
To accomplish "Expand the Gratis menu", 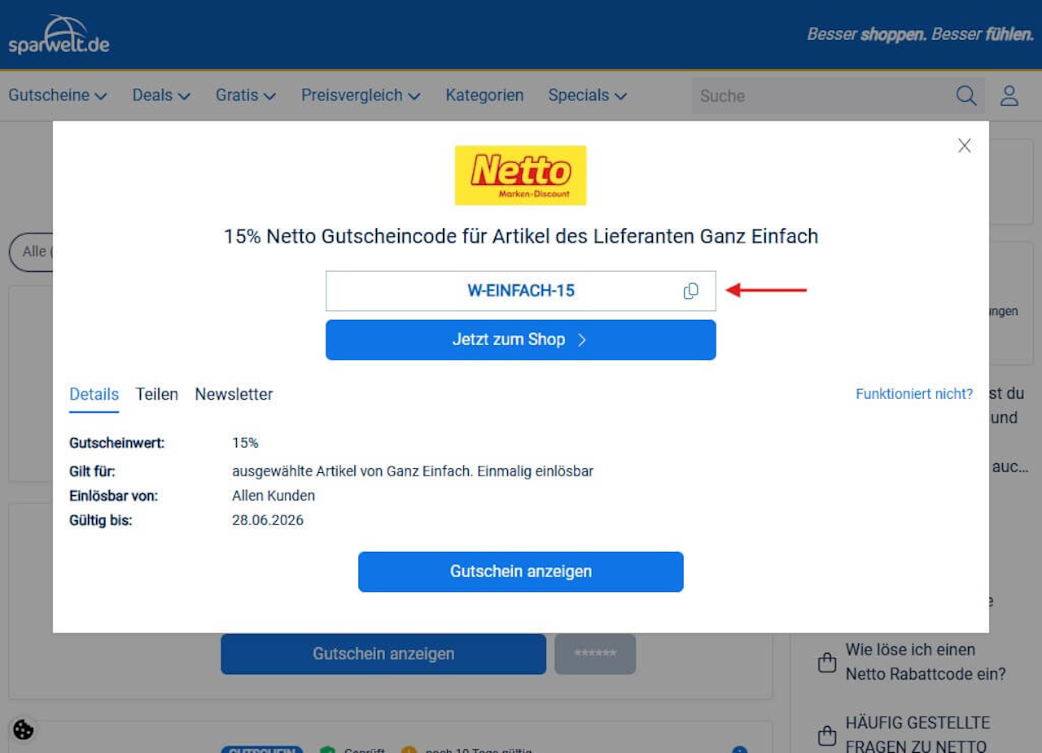I will pos(246,95).
